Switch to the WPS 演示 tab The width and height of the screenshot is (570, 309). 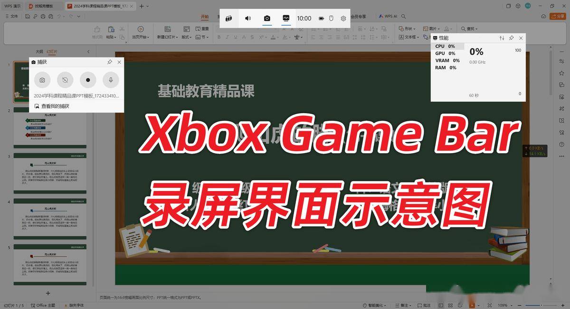click(x=13, y=6)
